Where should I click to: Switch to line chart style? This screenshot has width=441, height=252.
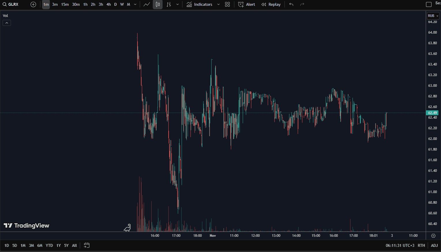click(x=147, y=4)
